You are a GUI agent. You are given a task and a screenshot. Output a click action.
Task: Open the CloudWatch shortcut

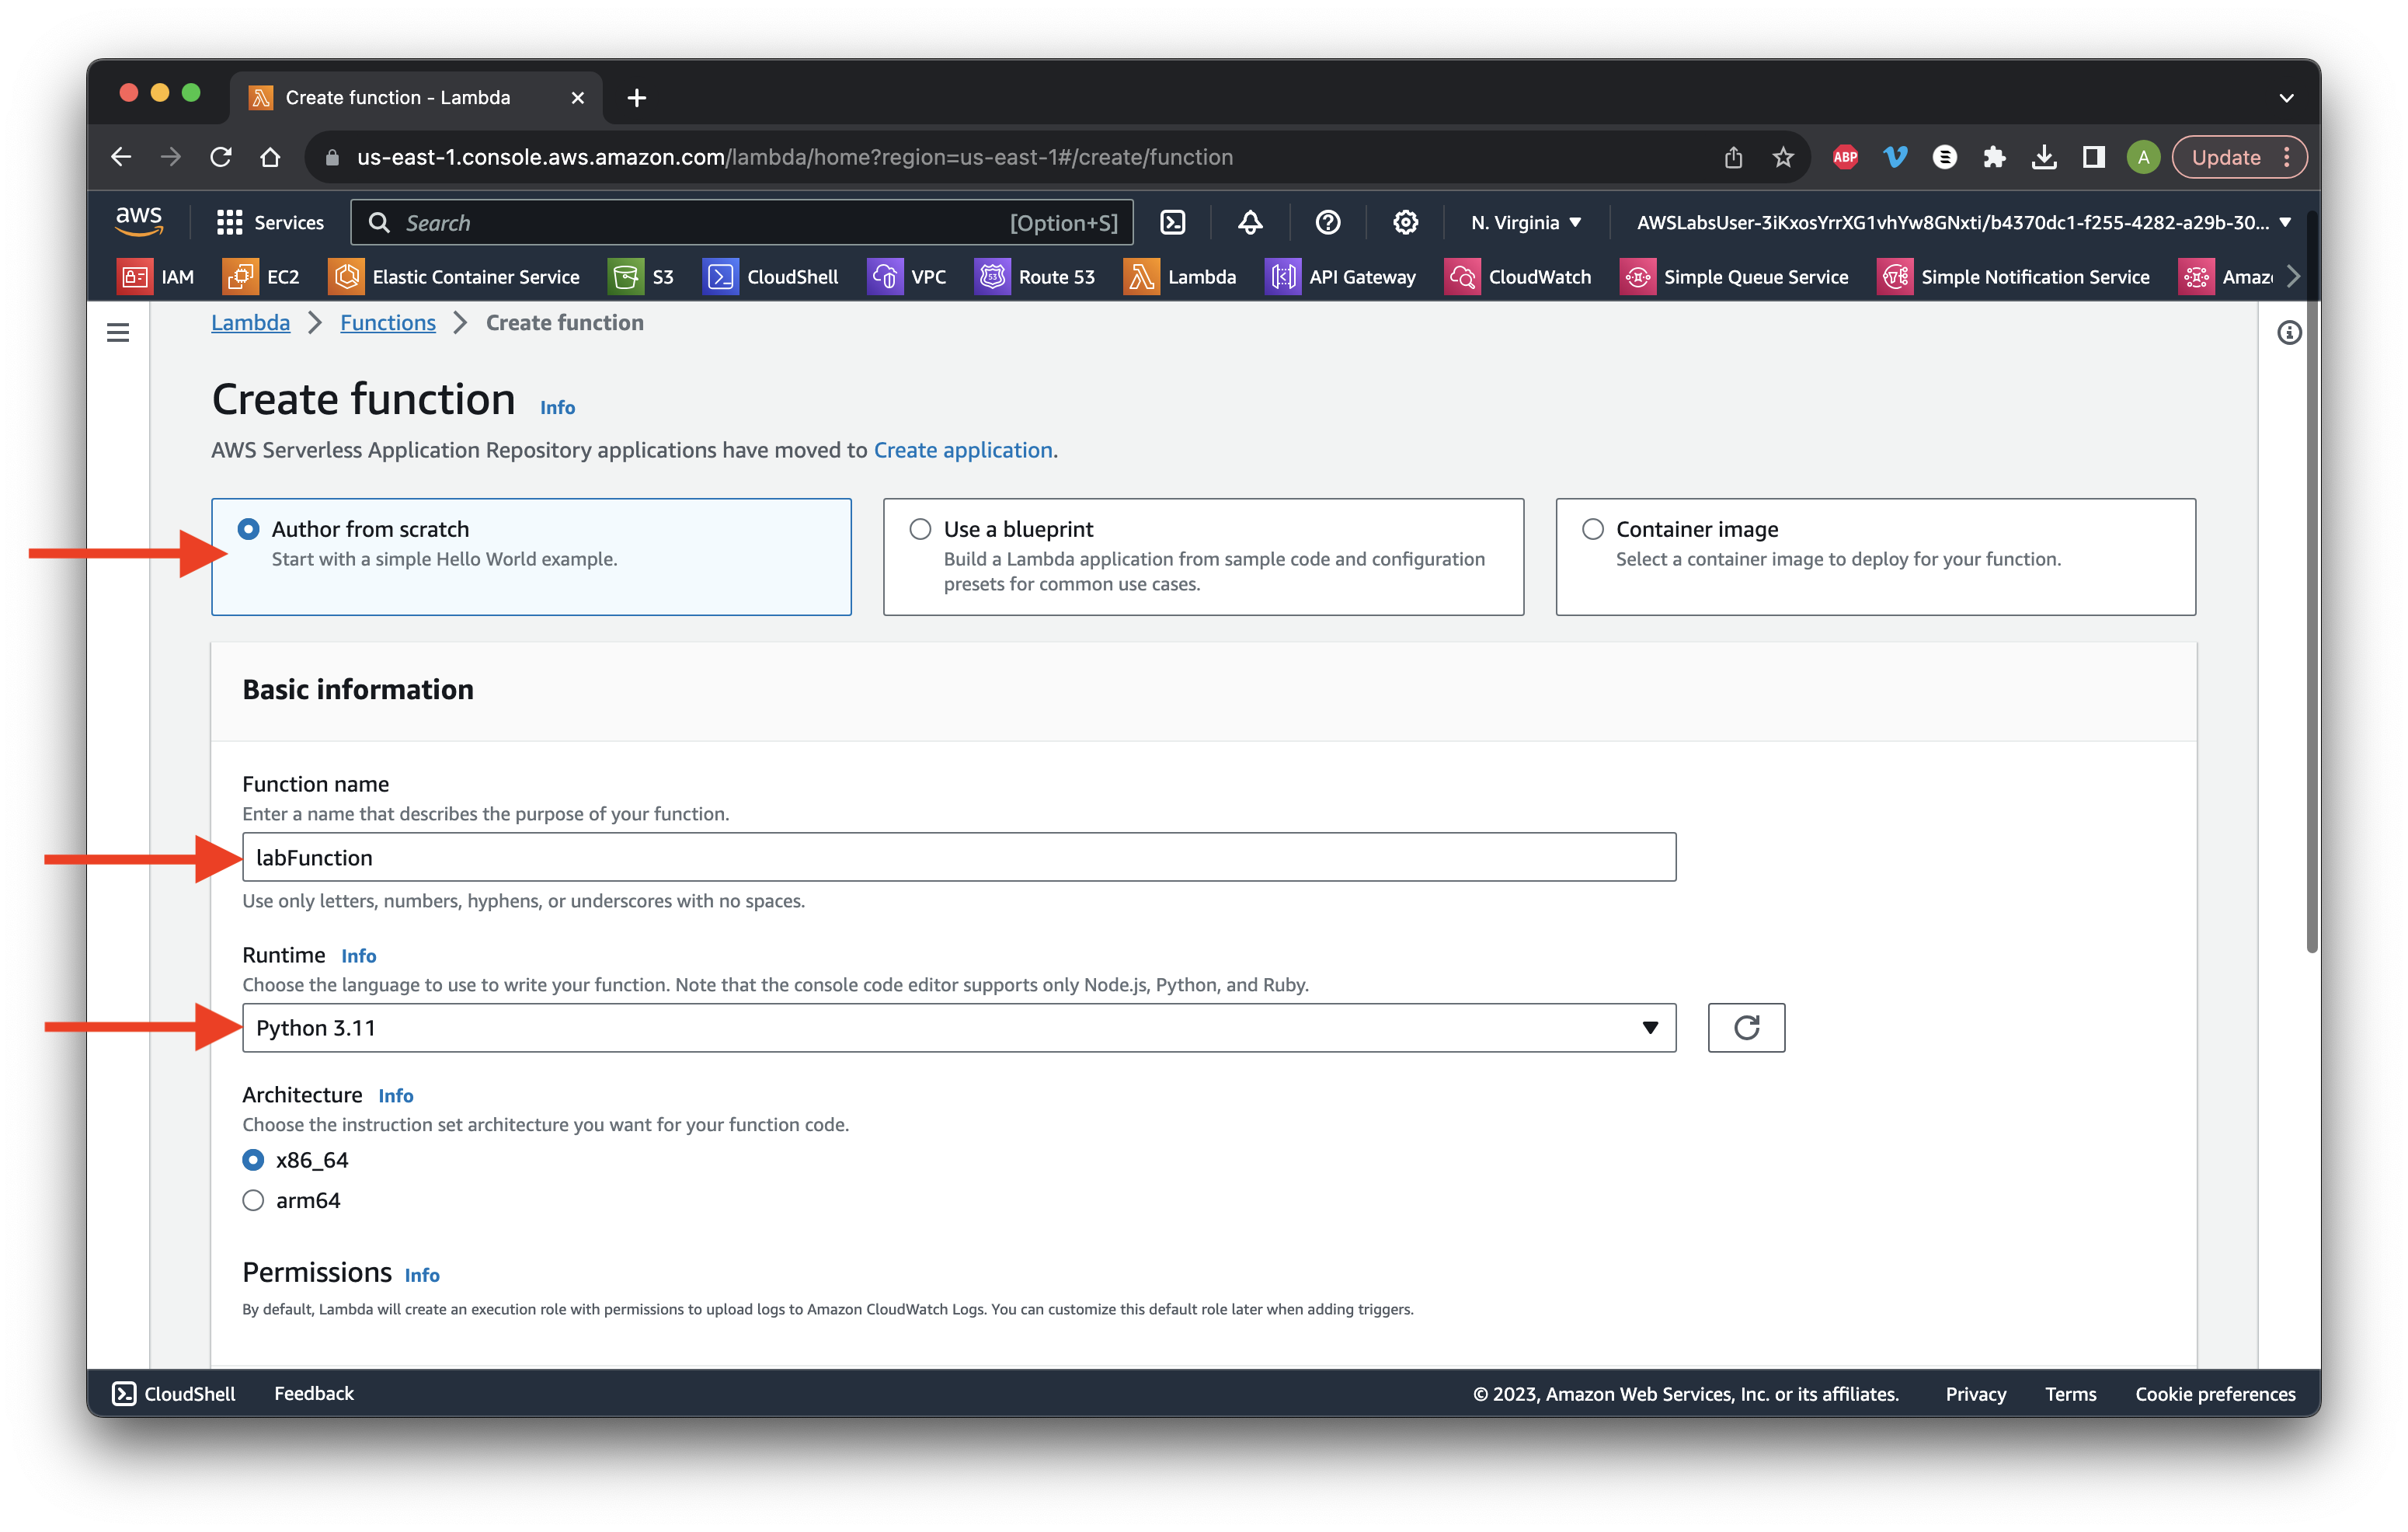[x=1517, y=277]
